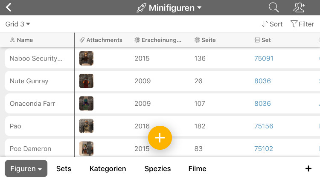This screenshot has height=180, width=320.
Task: Open linked set 75156
Action: (x=264, y=126)
